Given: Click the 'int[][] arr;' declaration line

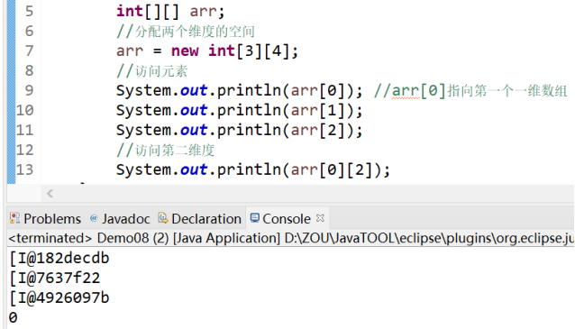Looking at the screenshot, I should 170,11.
